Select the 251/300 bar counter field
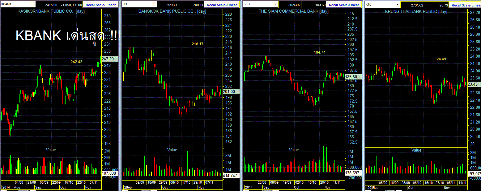Image resolution: width=481 pixels, height=191 pixels. 168,5
